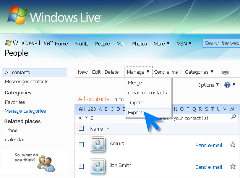Image resolution: width=240 pixels, height=178 pixels.
Task: Check the box for contact Jon Smith
Action: [81, 166]
